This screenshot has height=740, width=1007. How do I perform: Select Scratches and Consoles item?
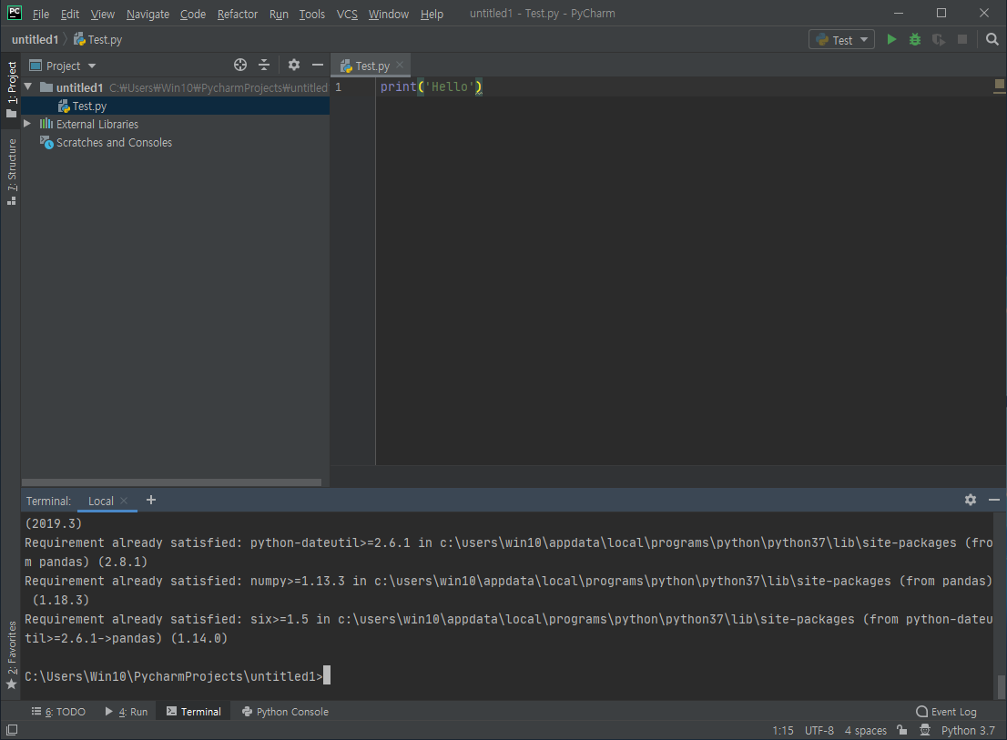point(114,143)
